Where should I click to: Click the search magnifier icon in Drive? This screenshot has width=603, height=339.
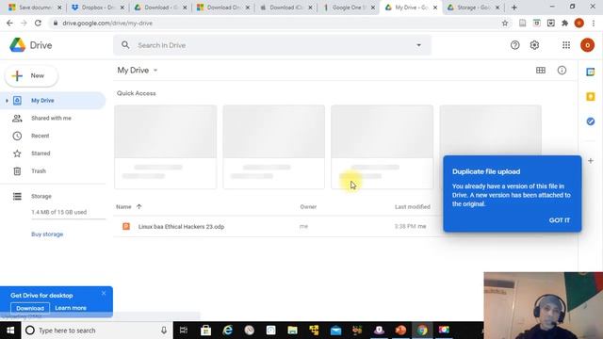click(125, 45)
